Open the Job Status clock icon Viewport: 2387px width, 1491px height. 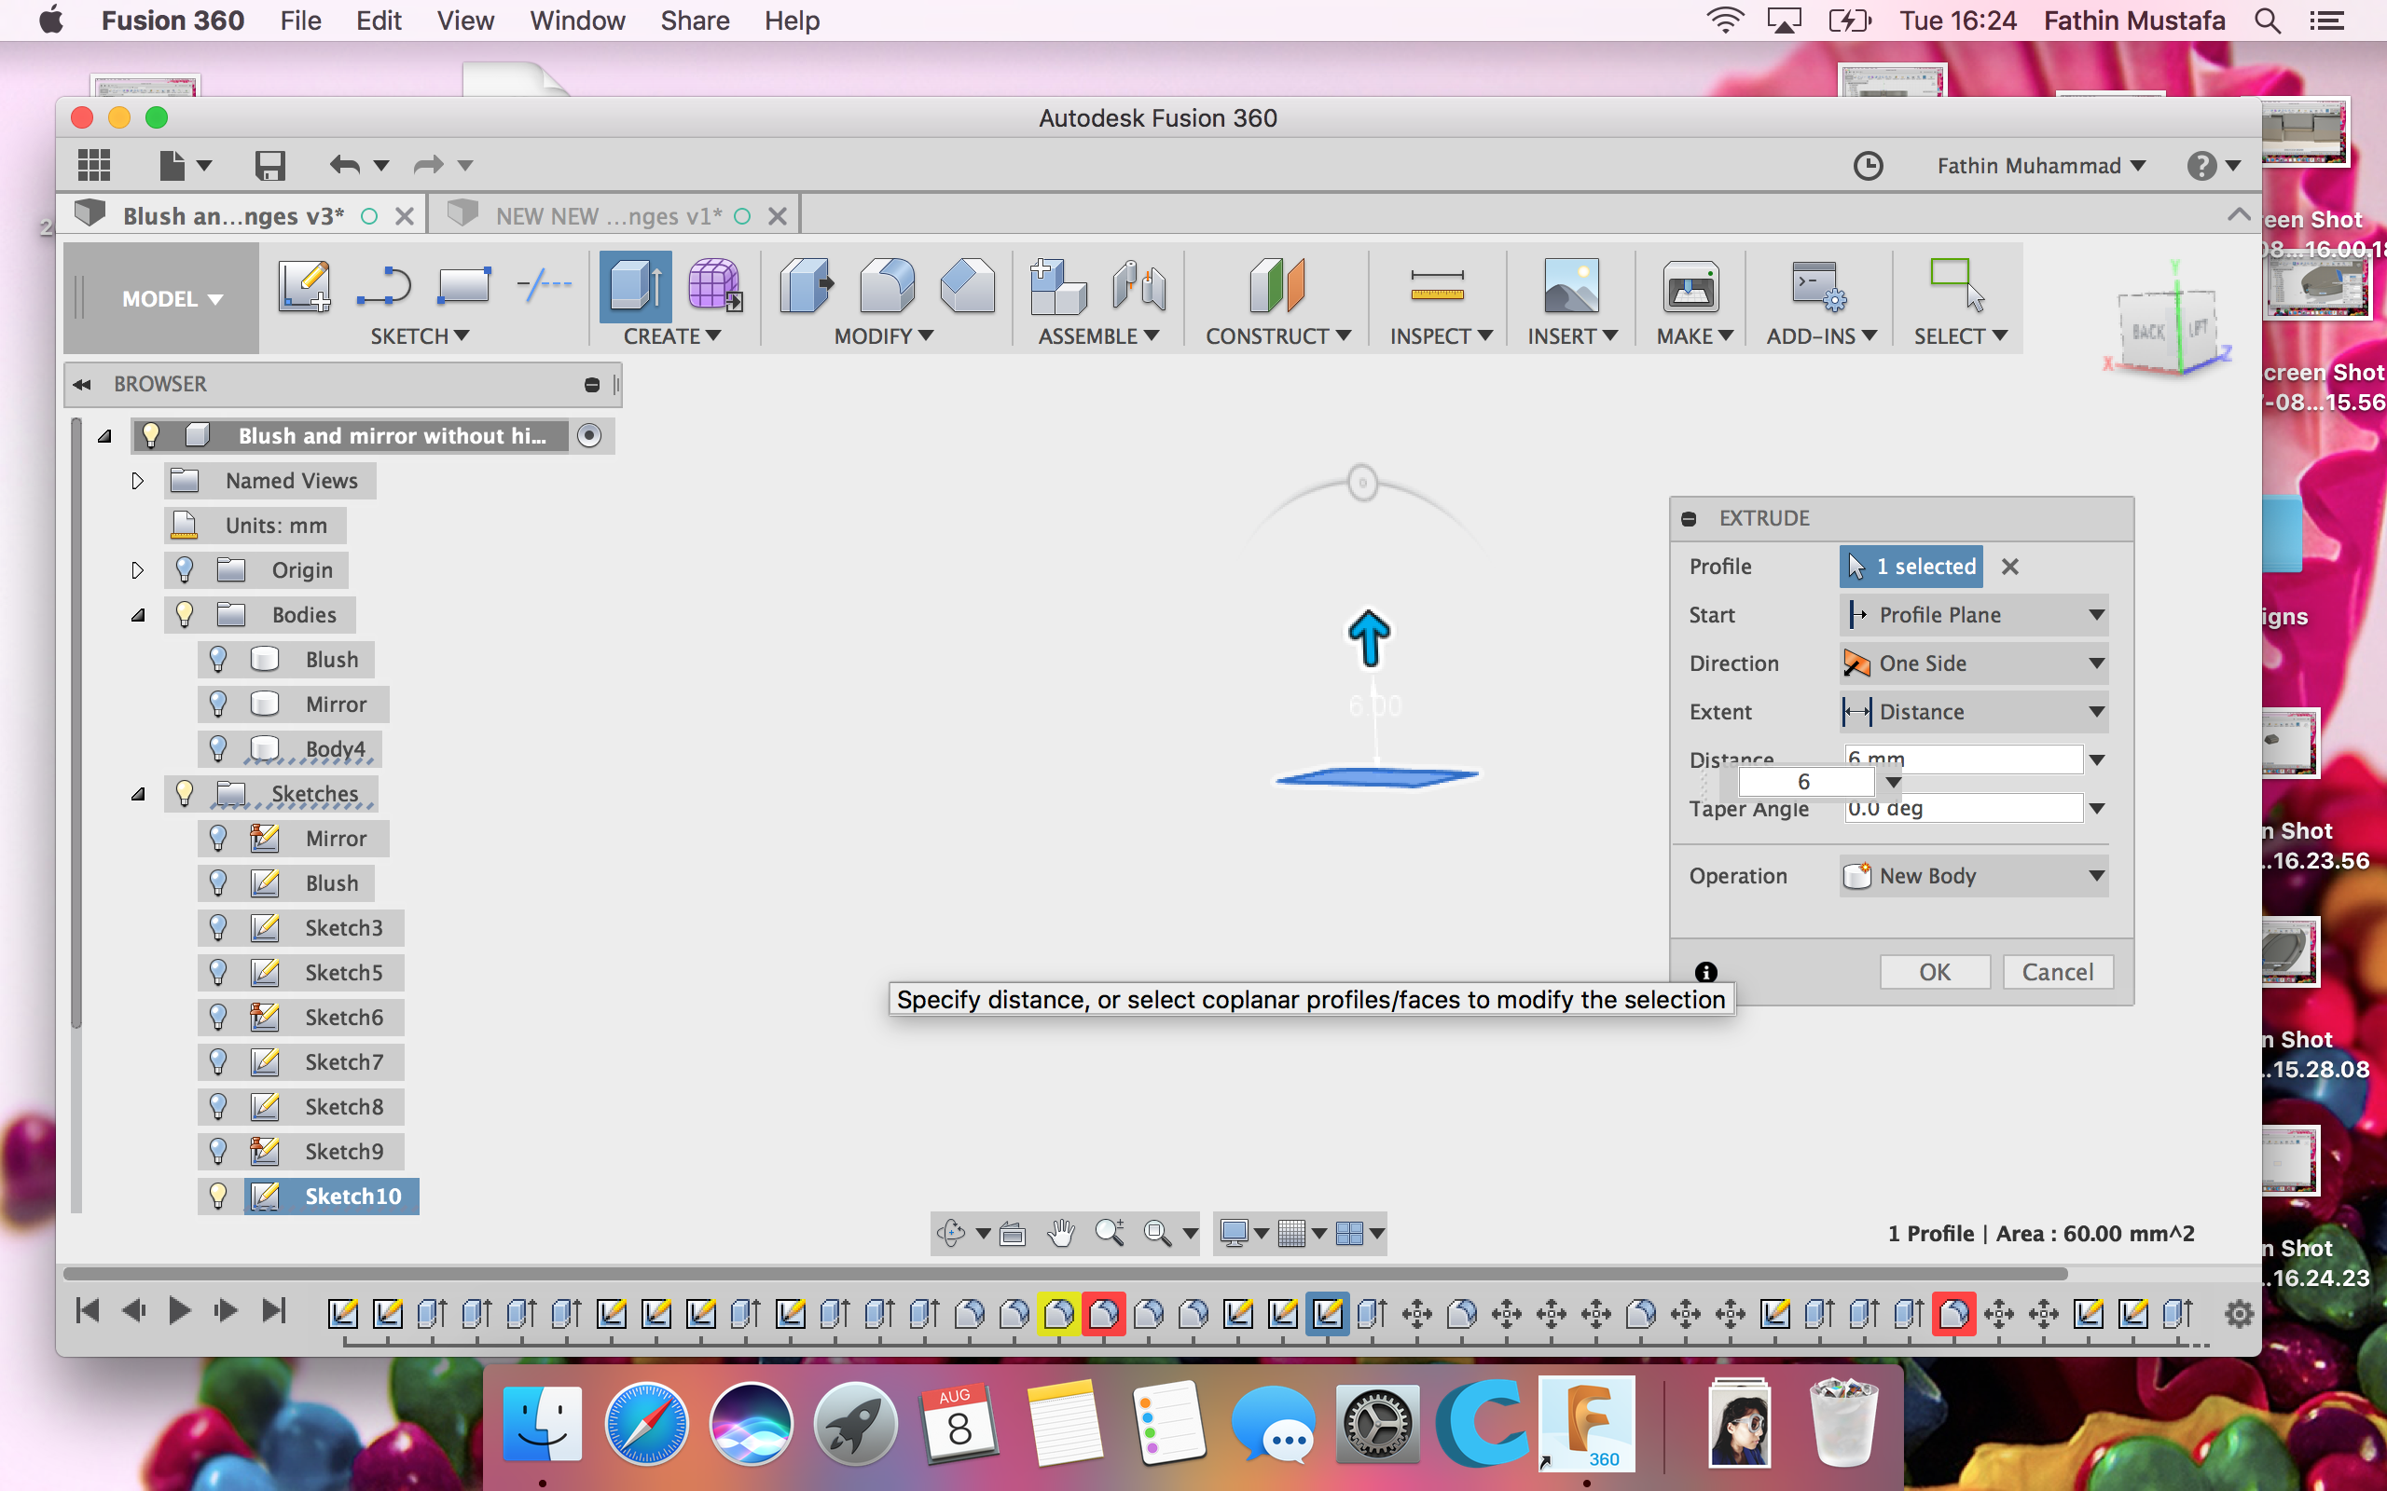(x=1868, y=165)
